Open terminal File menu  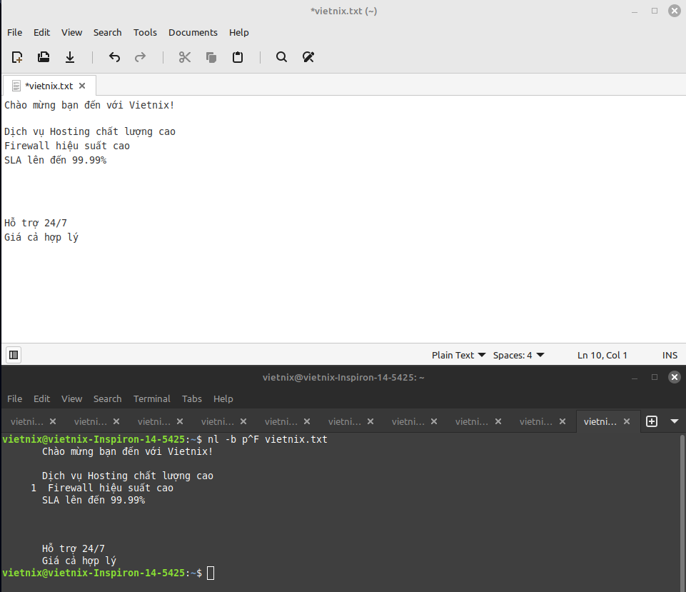click(x=14, y=398)
